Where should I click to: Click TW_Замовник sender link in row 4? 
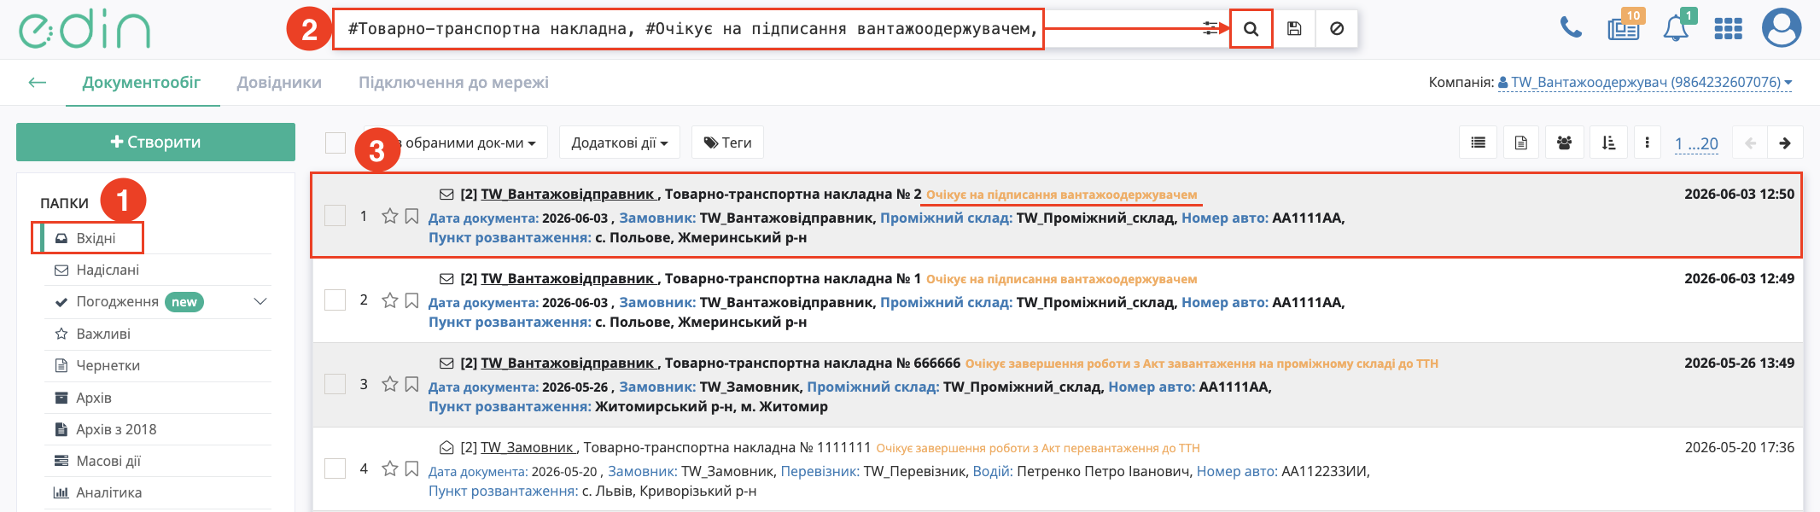(527, 447)
